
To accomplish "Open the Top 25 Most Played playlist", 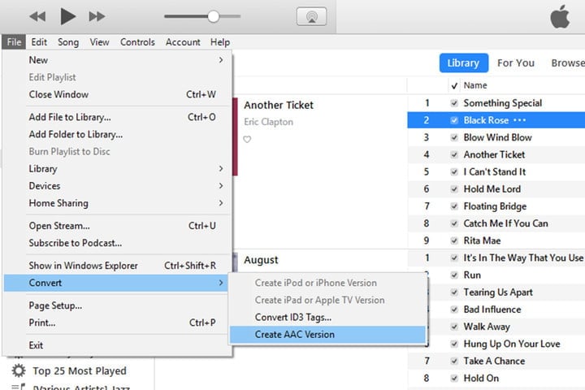I will (x=80, y=371).
